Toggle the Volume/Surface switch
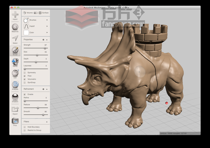This screenshot has width=210, height=148. (36, 13)
